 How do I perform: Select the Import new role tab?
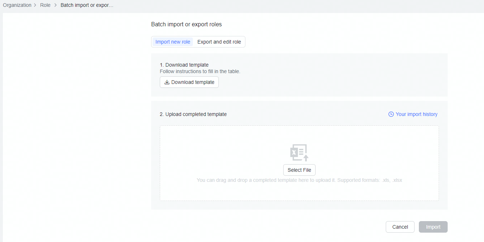click(173, 42)
